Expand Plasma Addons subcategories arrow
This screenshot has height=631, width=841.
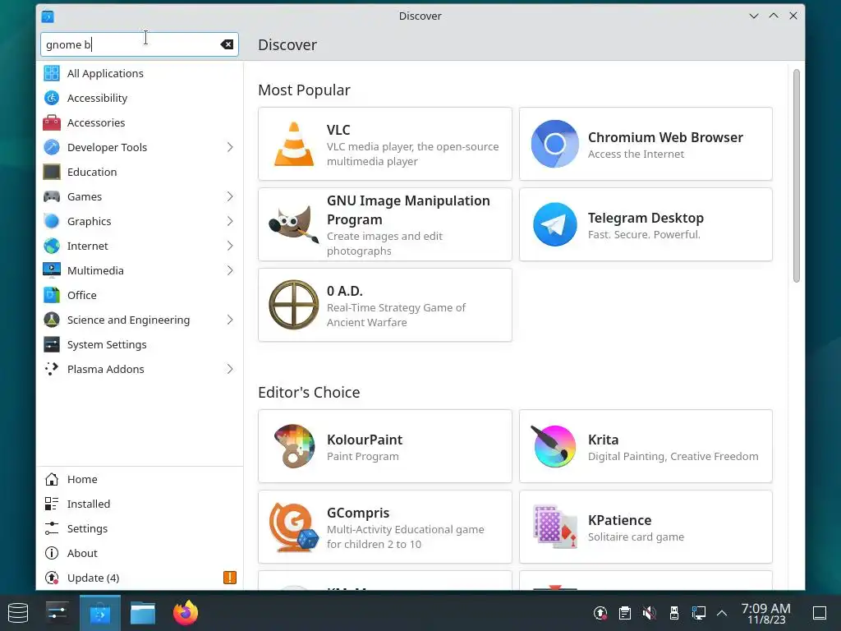pyautogui.click(x=230, y=370)
